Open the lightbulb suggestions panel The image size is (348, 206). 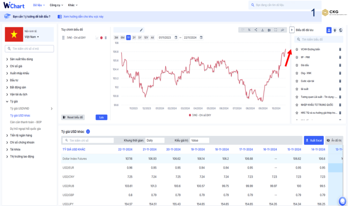335,30
